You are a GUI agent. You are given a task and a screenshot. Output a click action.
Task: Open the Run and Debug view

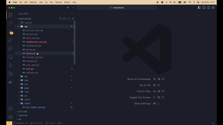click(x=10, y=40)
